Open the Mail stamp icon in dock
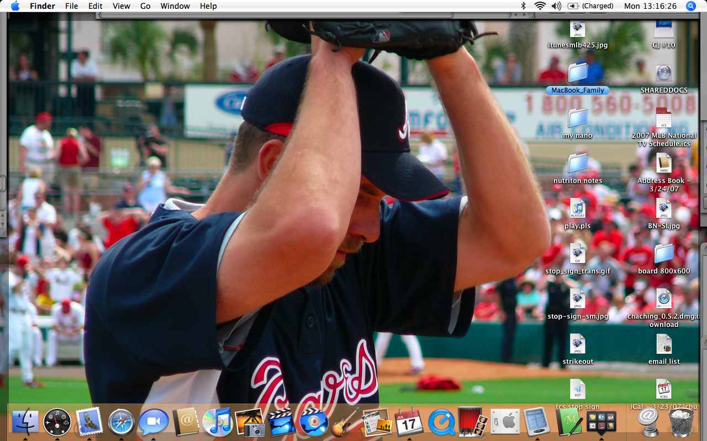Screen dimensions: 707x441 (89, 422)
